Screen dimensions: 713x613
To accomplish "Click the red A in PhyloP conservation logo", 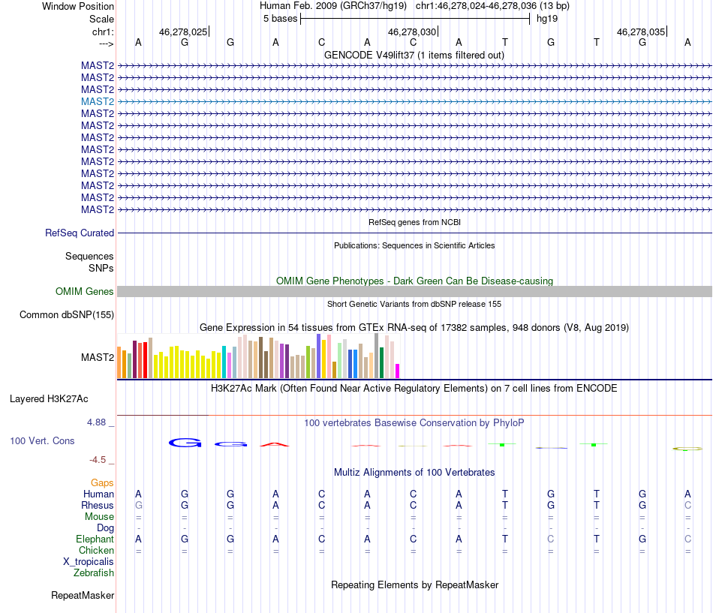I will tap(275, 444).
